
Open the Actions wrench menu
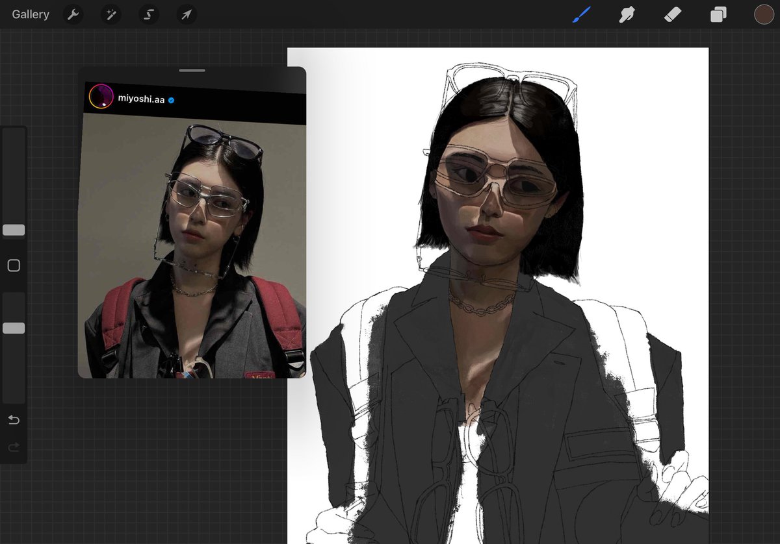point(73,14)
